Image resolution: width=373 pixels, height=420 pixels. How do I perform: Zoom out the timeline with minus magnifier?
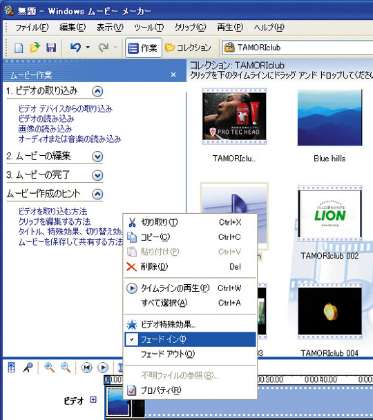(x=66, y=367)
